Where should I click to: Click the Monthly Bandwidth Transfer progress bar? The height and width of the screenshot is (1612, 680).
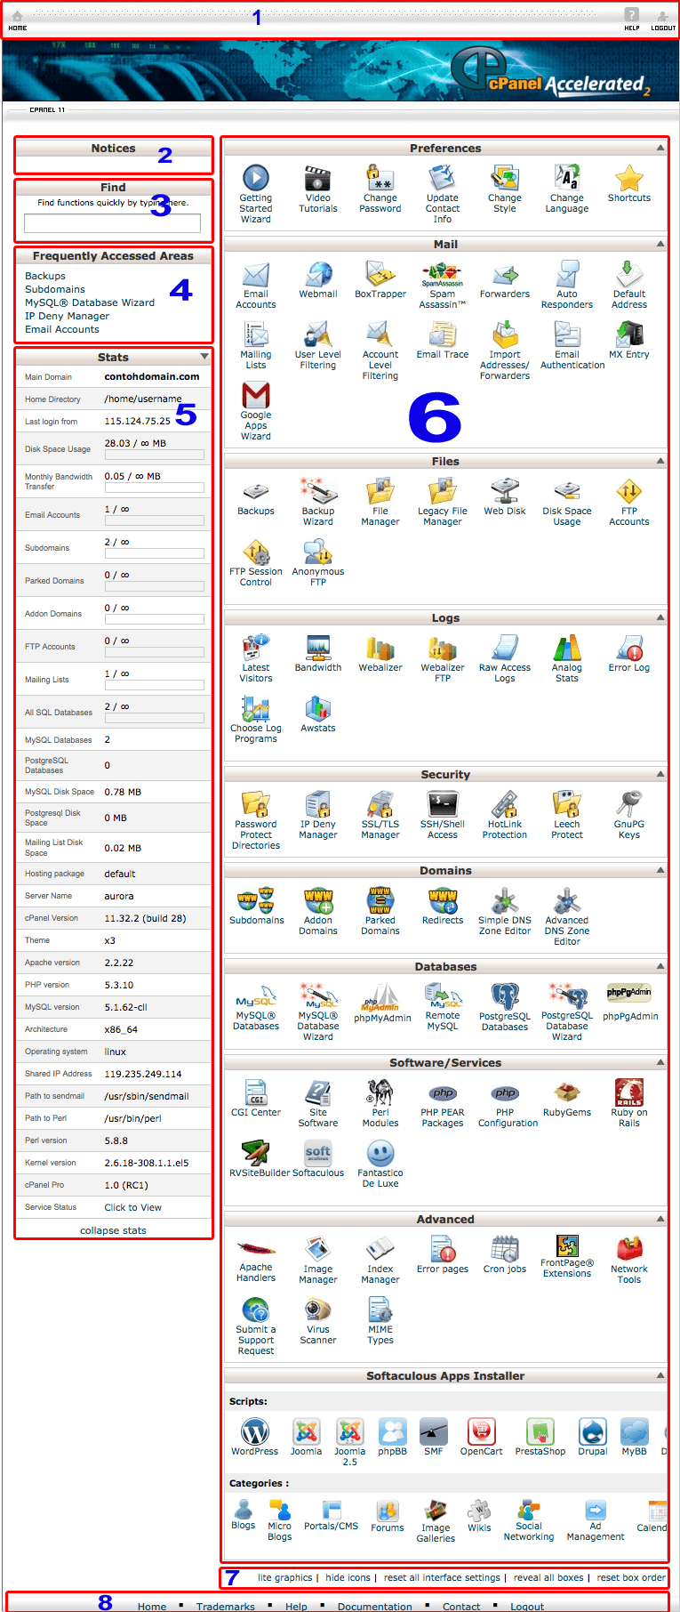155,488
